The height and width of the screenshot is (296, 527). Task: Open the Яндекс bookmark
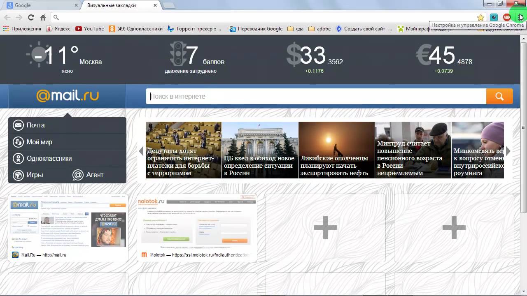tap(58, 29)
